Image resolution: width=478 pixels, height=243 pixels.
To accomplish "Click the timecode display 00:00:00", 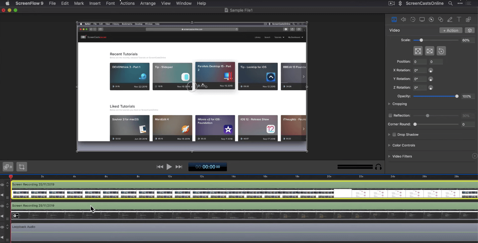I will pyautogui.click(x=208, y=167).
